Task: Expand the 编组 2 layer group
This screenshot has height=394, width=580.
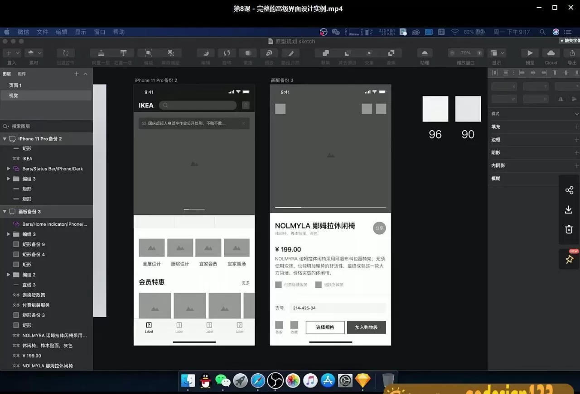Action: click(x=8, y=275)
